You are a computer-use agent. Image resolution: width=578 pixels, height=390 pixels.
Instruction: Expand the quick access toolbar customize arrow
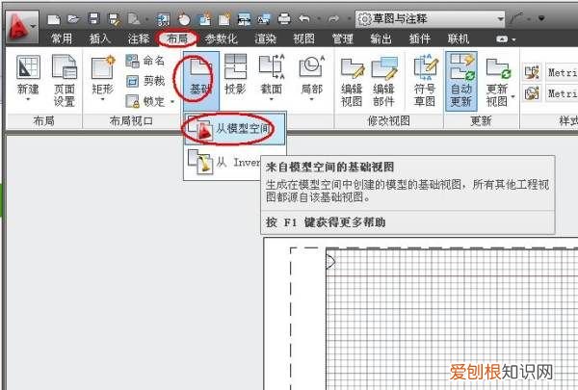click(x=541, y=18)
